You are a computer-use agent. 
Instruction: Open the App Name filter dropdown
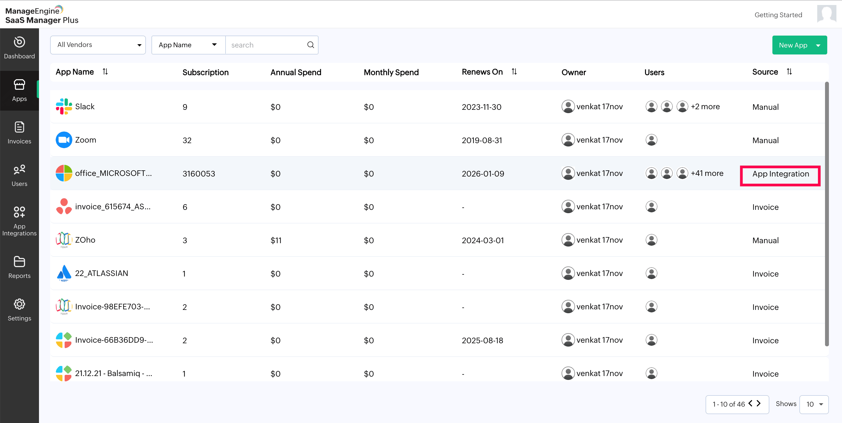188,45
